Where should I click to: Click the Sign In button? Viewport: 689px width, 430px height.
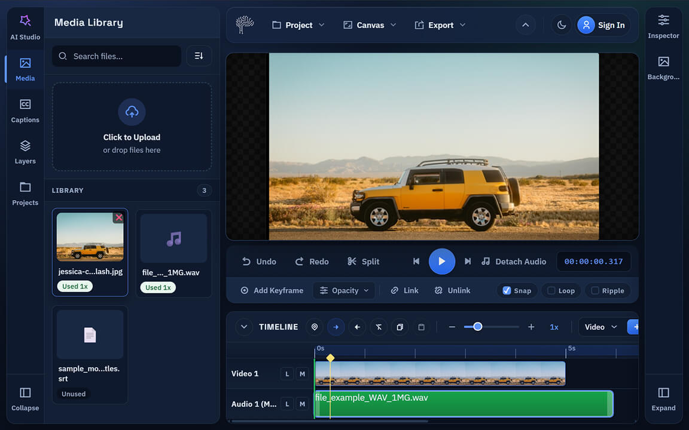point(603,25)
